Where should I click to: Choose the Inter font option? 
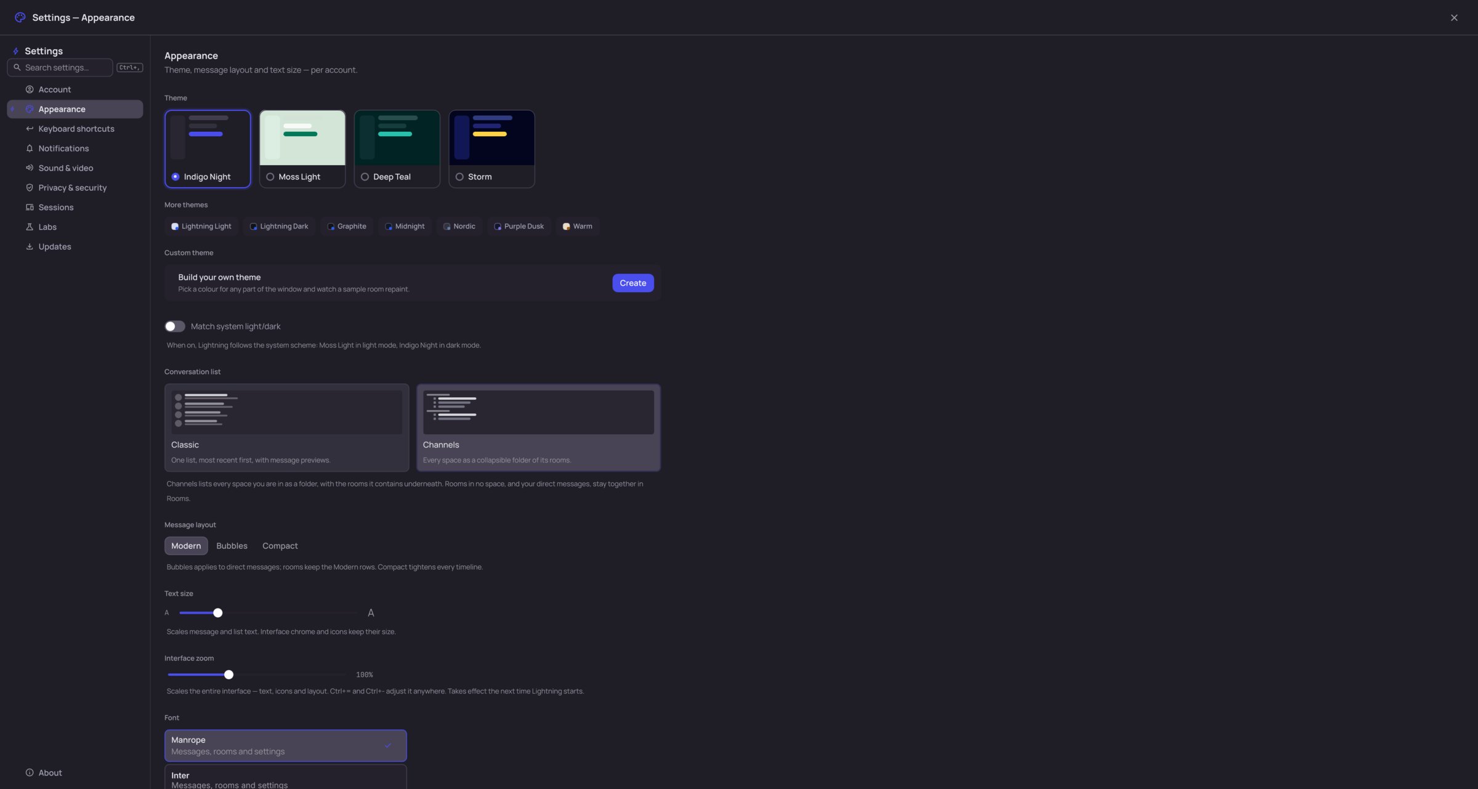tap(286, 778)
